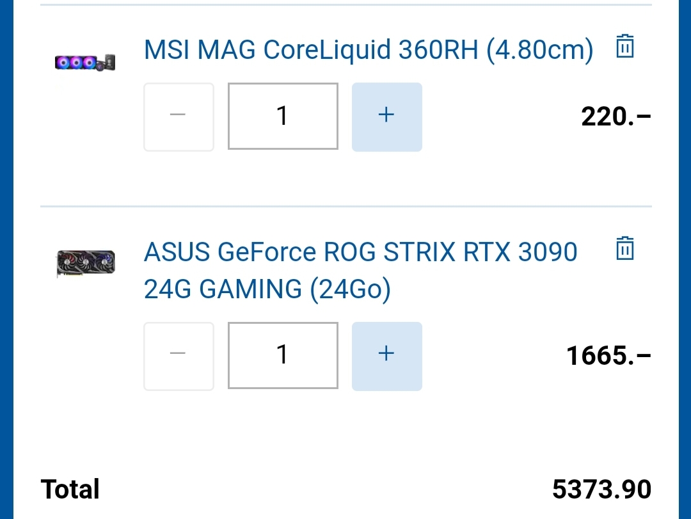Viewport: 691px width, 519px height.
Task: Click the divider line above the MSI item
Action: point(345,5)
